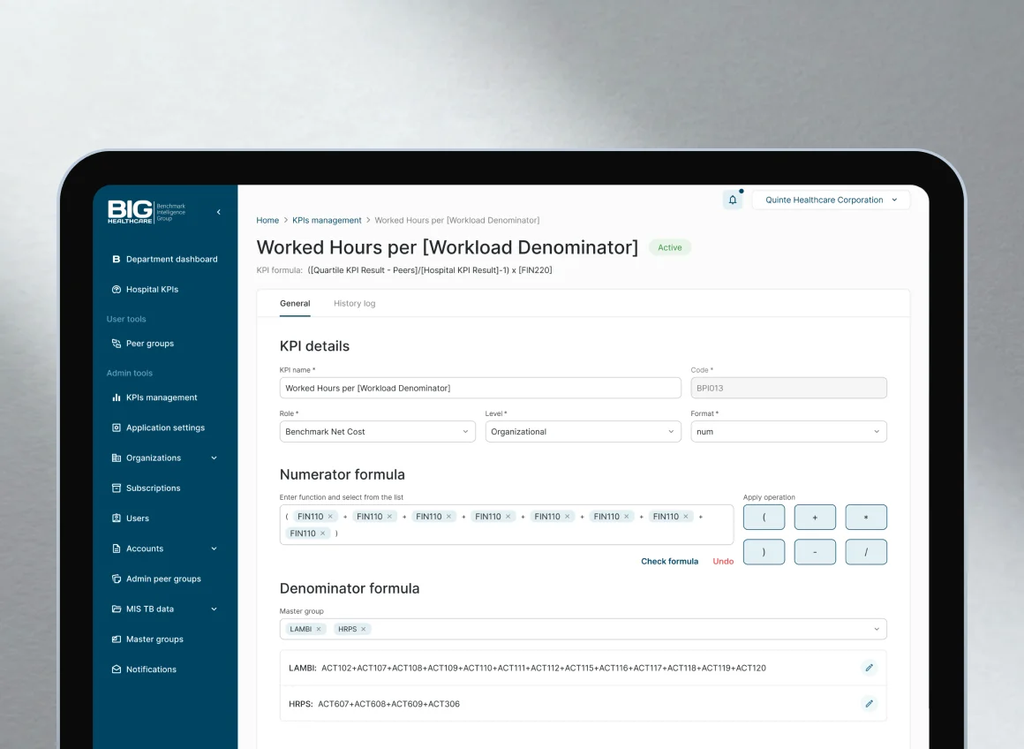Click the Subscriptions sidebar icon
The image size is (1024, 749).
coord(117,488)
